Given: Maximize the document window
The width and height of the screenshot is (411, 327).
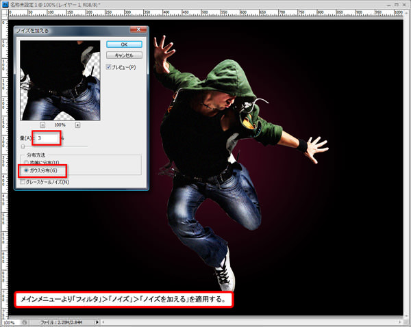Looking at the screenshot, I should click(x=397, y=5).
